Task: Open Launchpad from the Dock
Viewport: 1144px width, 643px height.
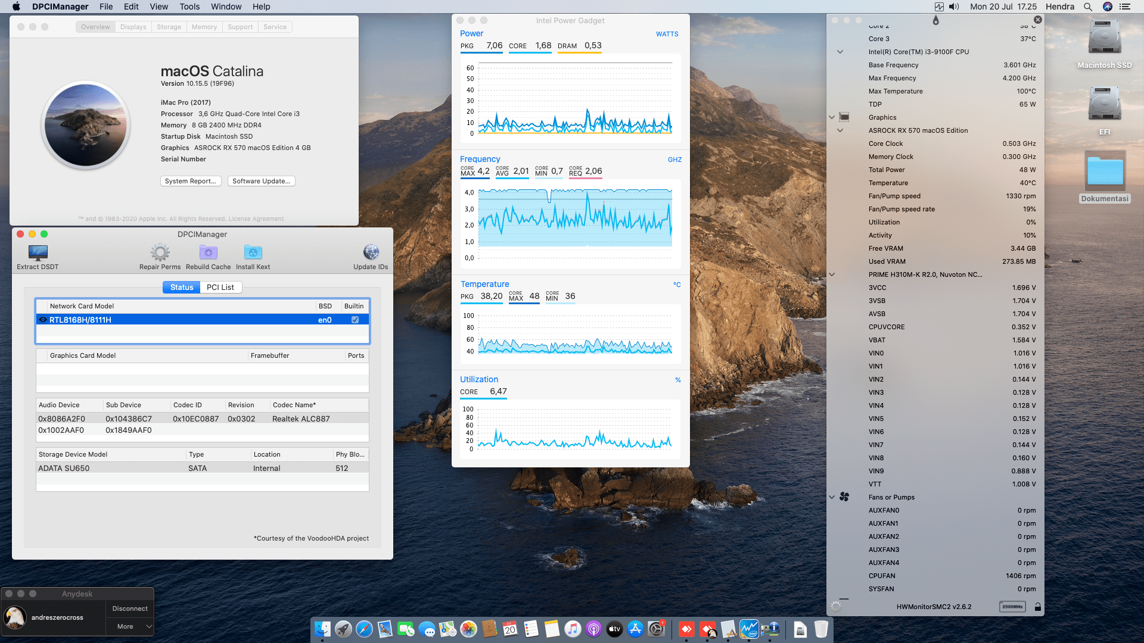Action: pyautogui.click(x=343, y=629)
